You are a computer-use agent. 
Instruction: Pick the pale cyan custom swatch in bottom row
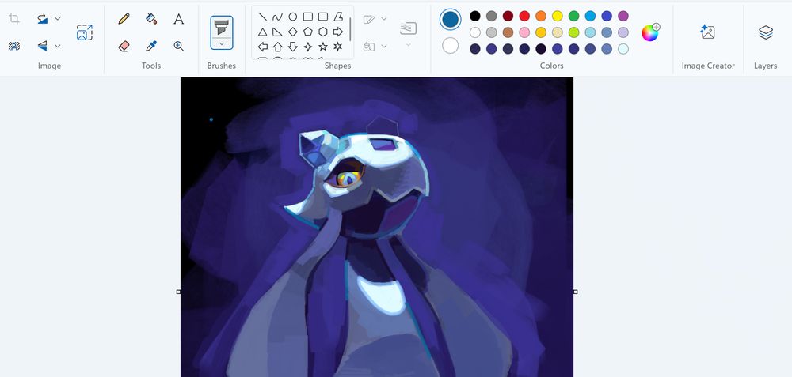click(623, 49)
